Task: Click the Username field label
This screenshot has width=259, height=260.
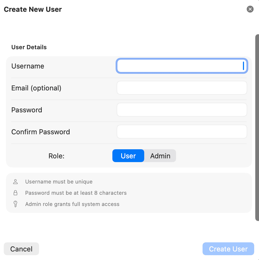Action: [x=28, y=66]
